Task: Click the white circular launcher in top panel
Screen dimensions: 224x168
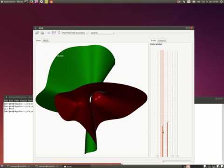Action: [x=41, y=2]
